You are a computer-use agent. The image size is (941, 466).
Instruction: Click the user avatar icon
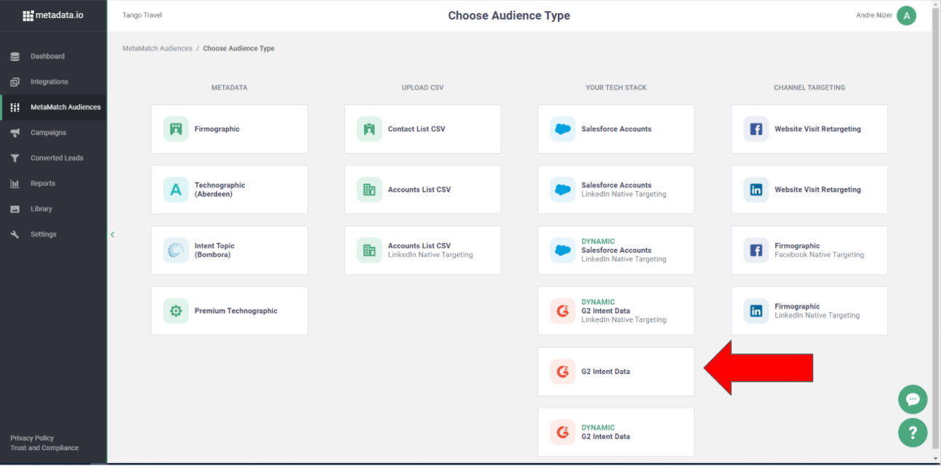(x=906, y=16)
